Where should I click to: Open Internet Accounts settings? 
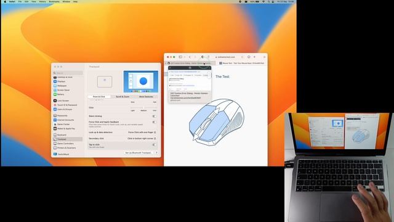(65, 120)
